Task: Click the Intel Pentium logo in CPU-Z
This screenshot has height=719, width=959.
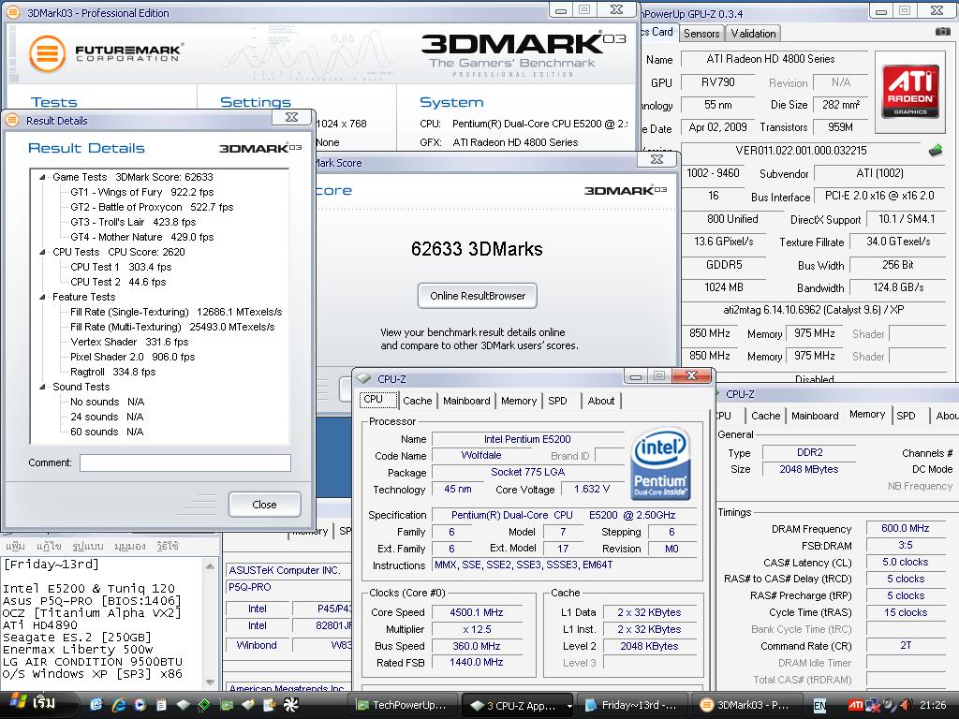Action: tap(660, 463)
